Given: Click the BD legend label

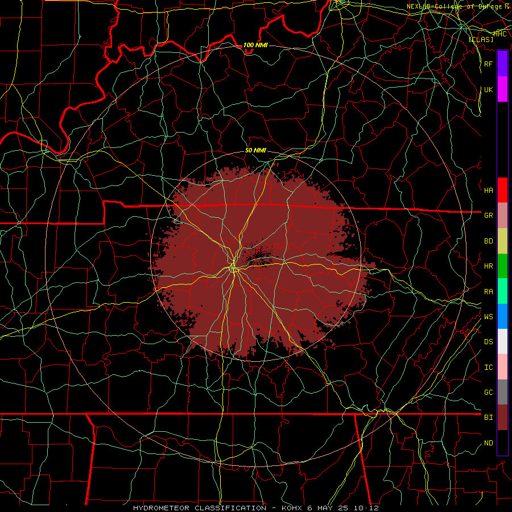Looking at the screenshot, I should tap(488, 241).
